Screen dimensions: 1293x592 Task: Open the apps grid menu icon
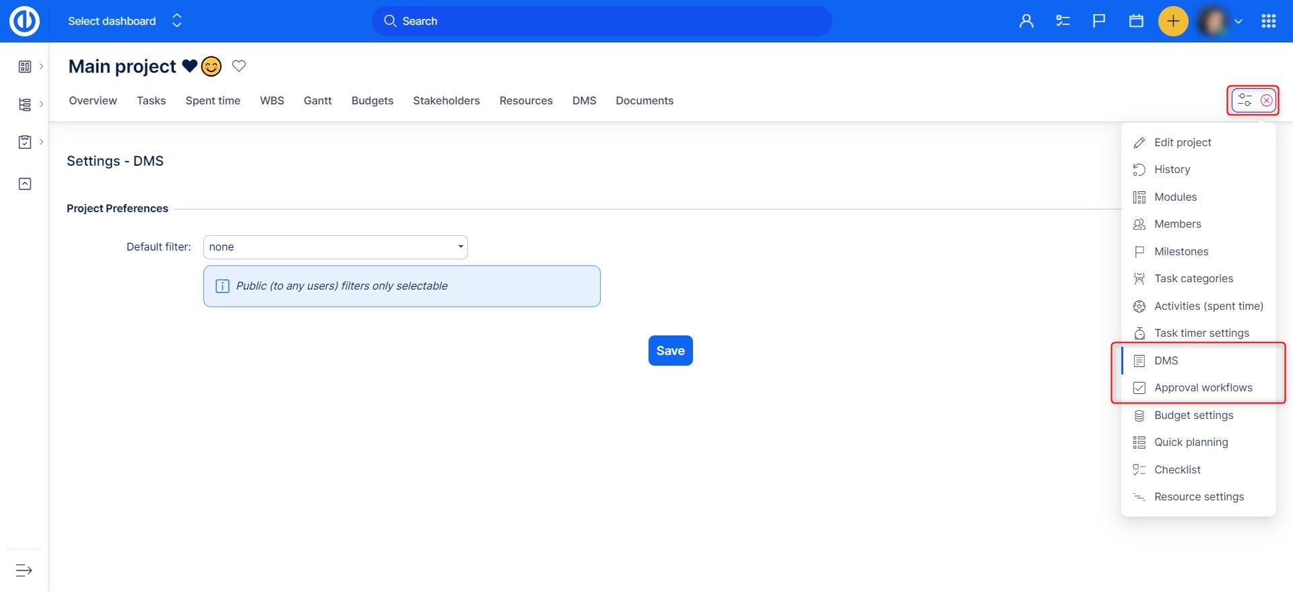(1269, 21)
